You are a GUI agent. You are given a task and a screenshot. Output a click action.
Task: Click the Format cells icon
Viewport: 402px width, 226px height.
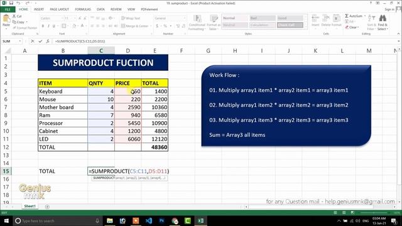click(337, 18)
